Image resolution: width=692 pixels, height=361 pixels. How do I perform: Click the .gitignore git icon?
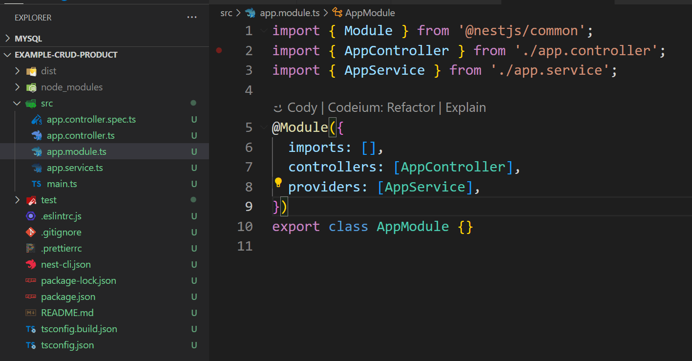[x=31, y=233]
